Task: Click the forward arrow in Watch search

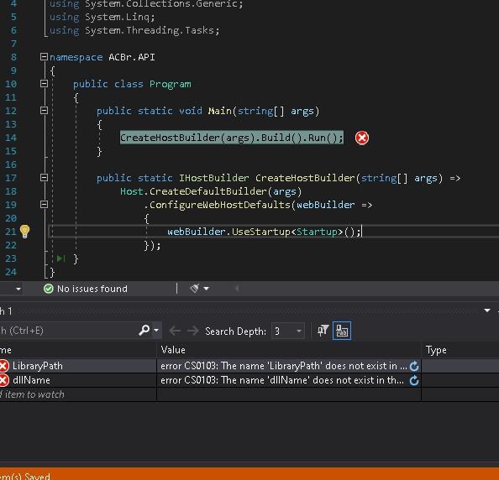Action: [x=192, y=331]
